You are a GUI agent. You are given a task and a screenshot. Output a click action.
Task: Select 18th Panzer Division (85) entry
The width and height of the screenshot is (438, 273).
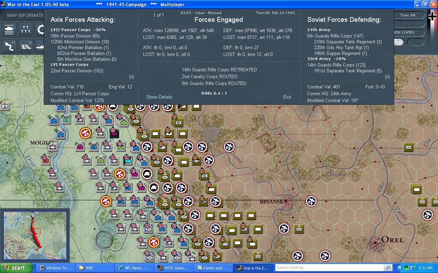click(x=75, y=36)
